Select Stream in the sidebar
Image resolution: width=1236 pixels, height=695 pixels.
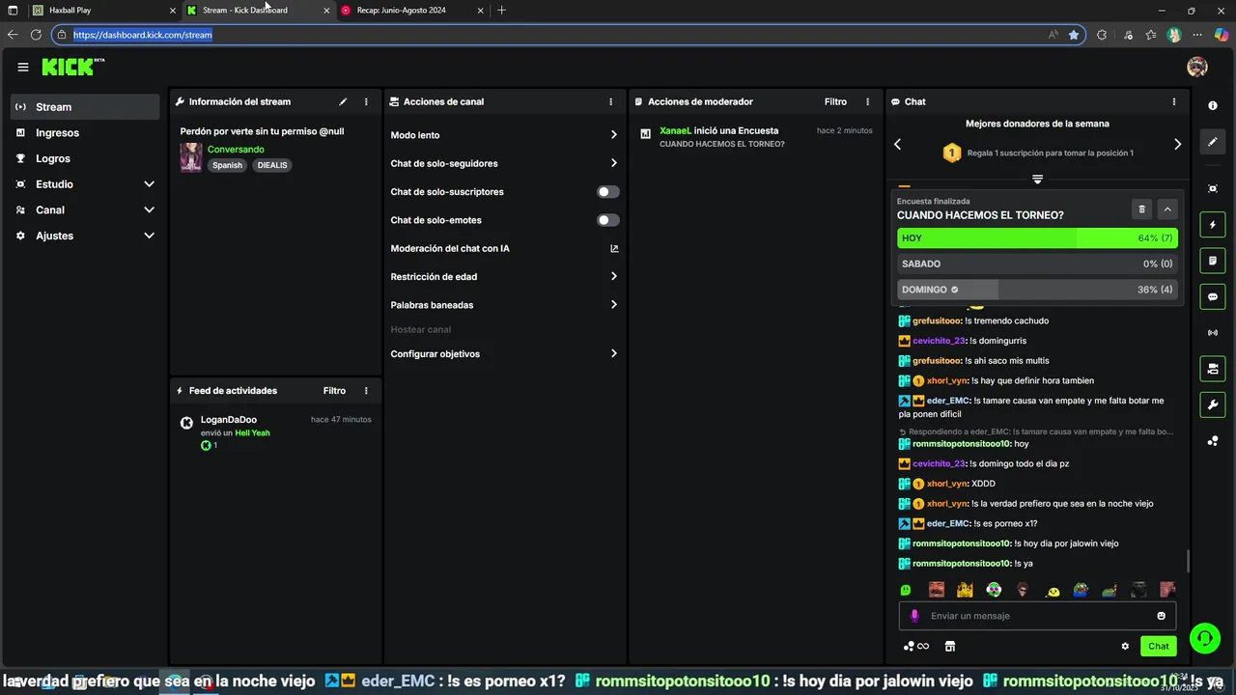(x=85, y=107)
